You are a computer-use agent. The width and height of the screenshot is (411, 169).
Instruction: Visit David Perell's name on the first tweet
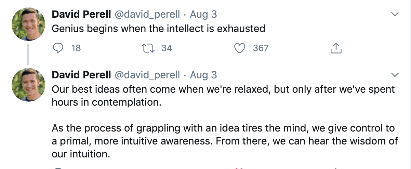(81, 14)
